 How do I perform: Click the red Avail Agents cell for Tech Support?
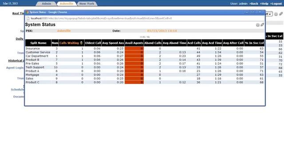pyautogui.click(x=134, y=67)
